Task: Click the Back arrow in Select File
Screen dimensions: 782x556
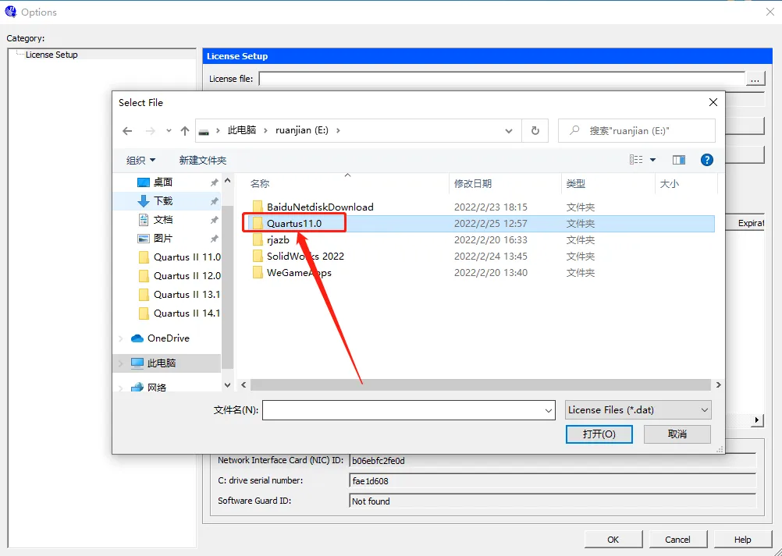Action: 128,131
